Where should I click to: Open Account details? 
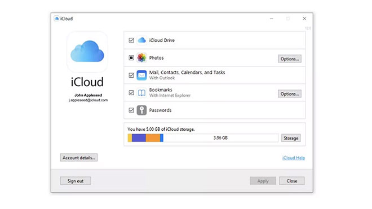coord(79,158)
